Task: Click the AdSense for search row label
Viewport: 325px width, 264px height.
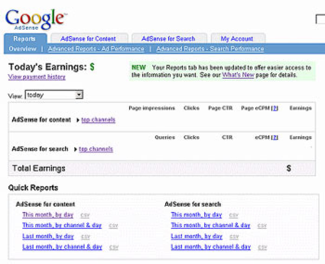Action: point(40,149)
